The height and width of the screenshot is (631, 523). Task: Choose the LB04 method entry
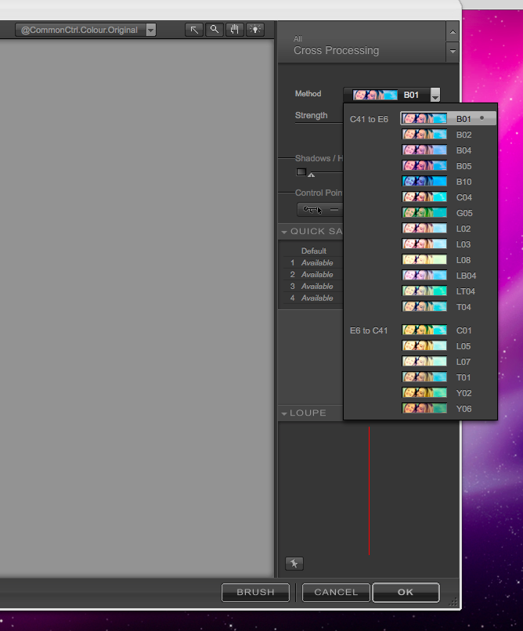tap(448, 276)
